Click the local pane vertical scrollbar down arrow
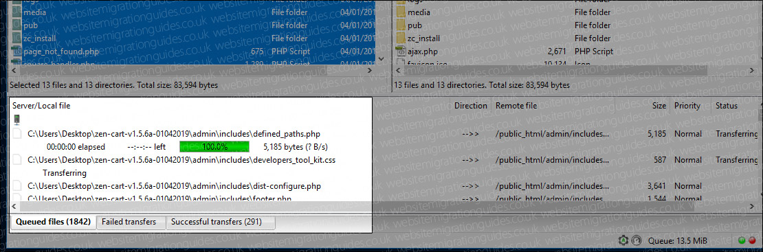The width and height of the screenshot is (763, 252). 381,59
